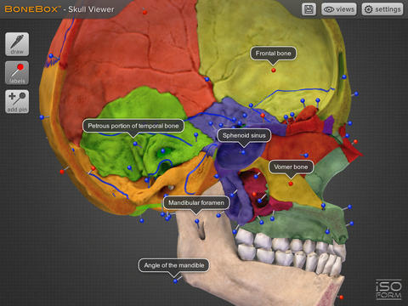Click the blue pin at mandible angle
This screenshot has height=306, width=408.
175,281
